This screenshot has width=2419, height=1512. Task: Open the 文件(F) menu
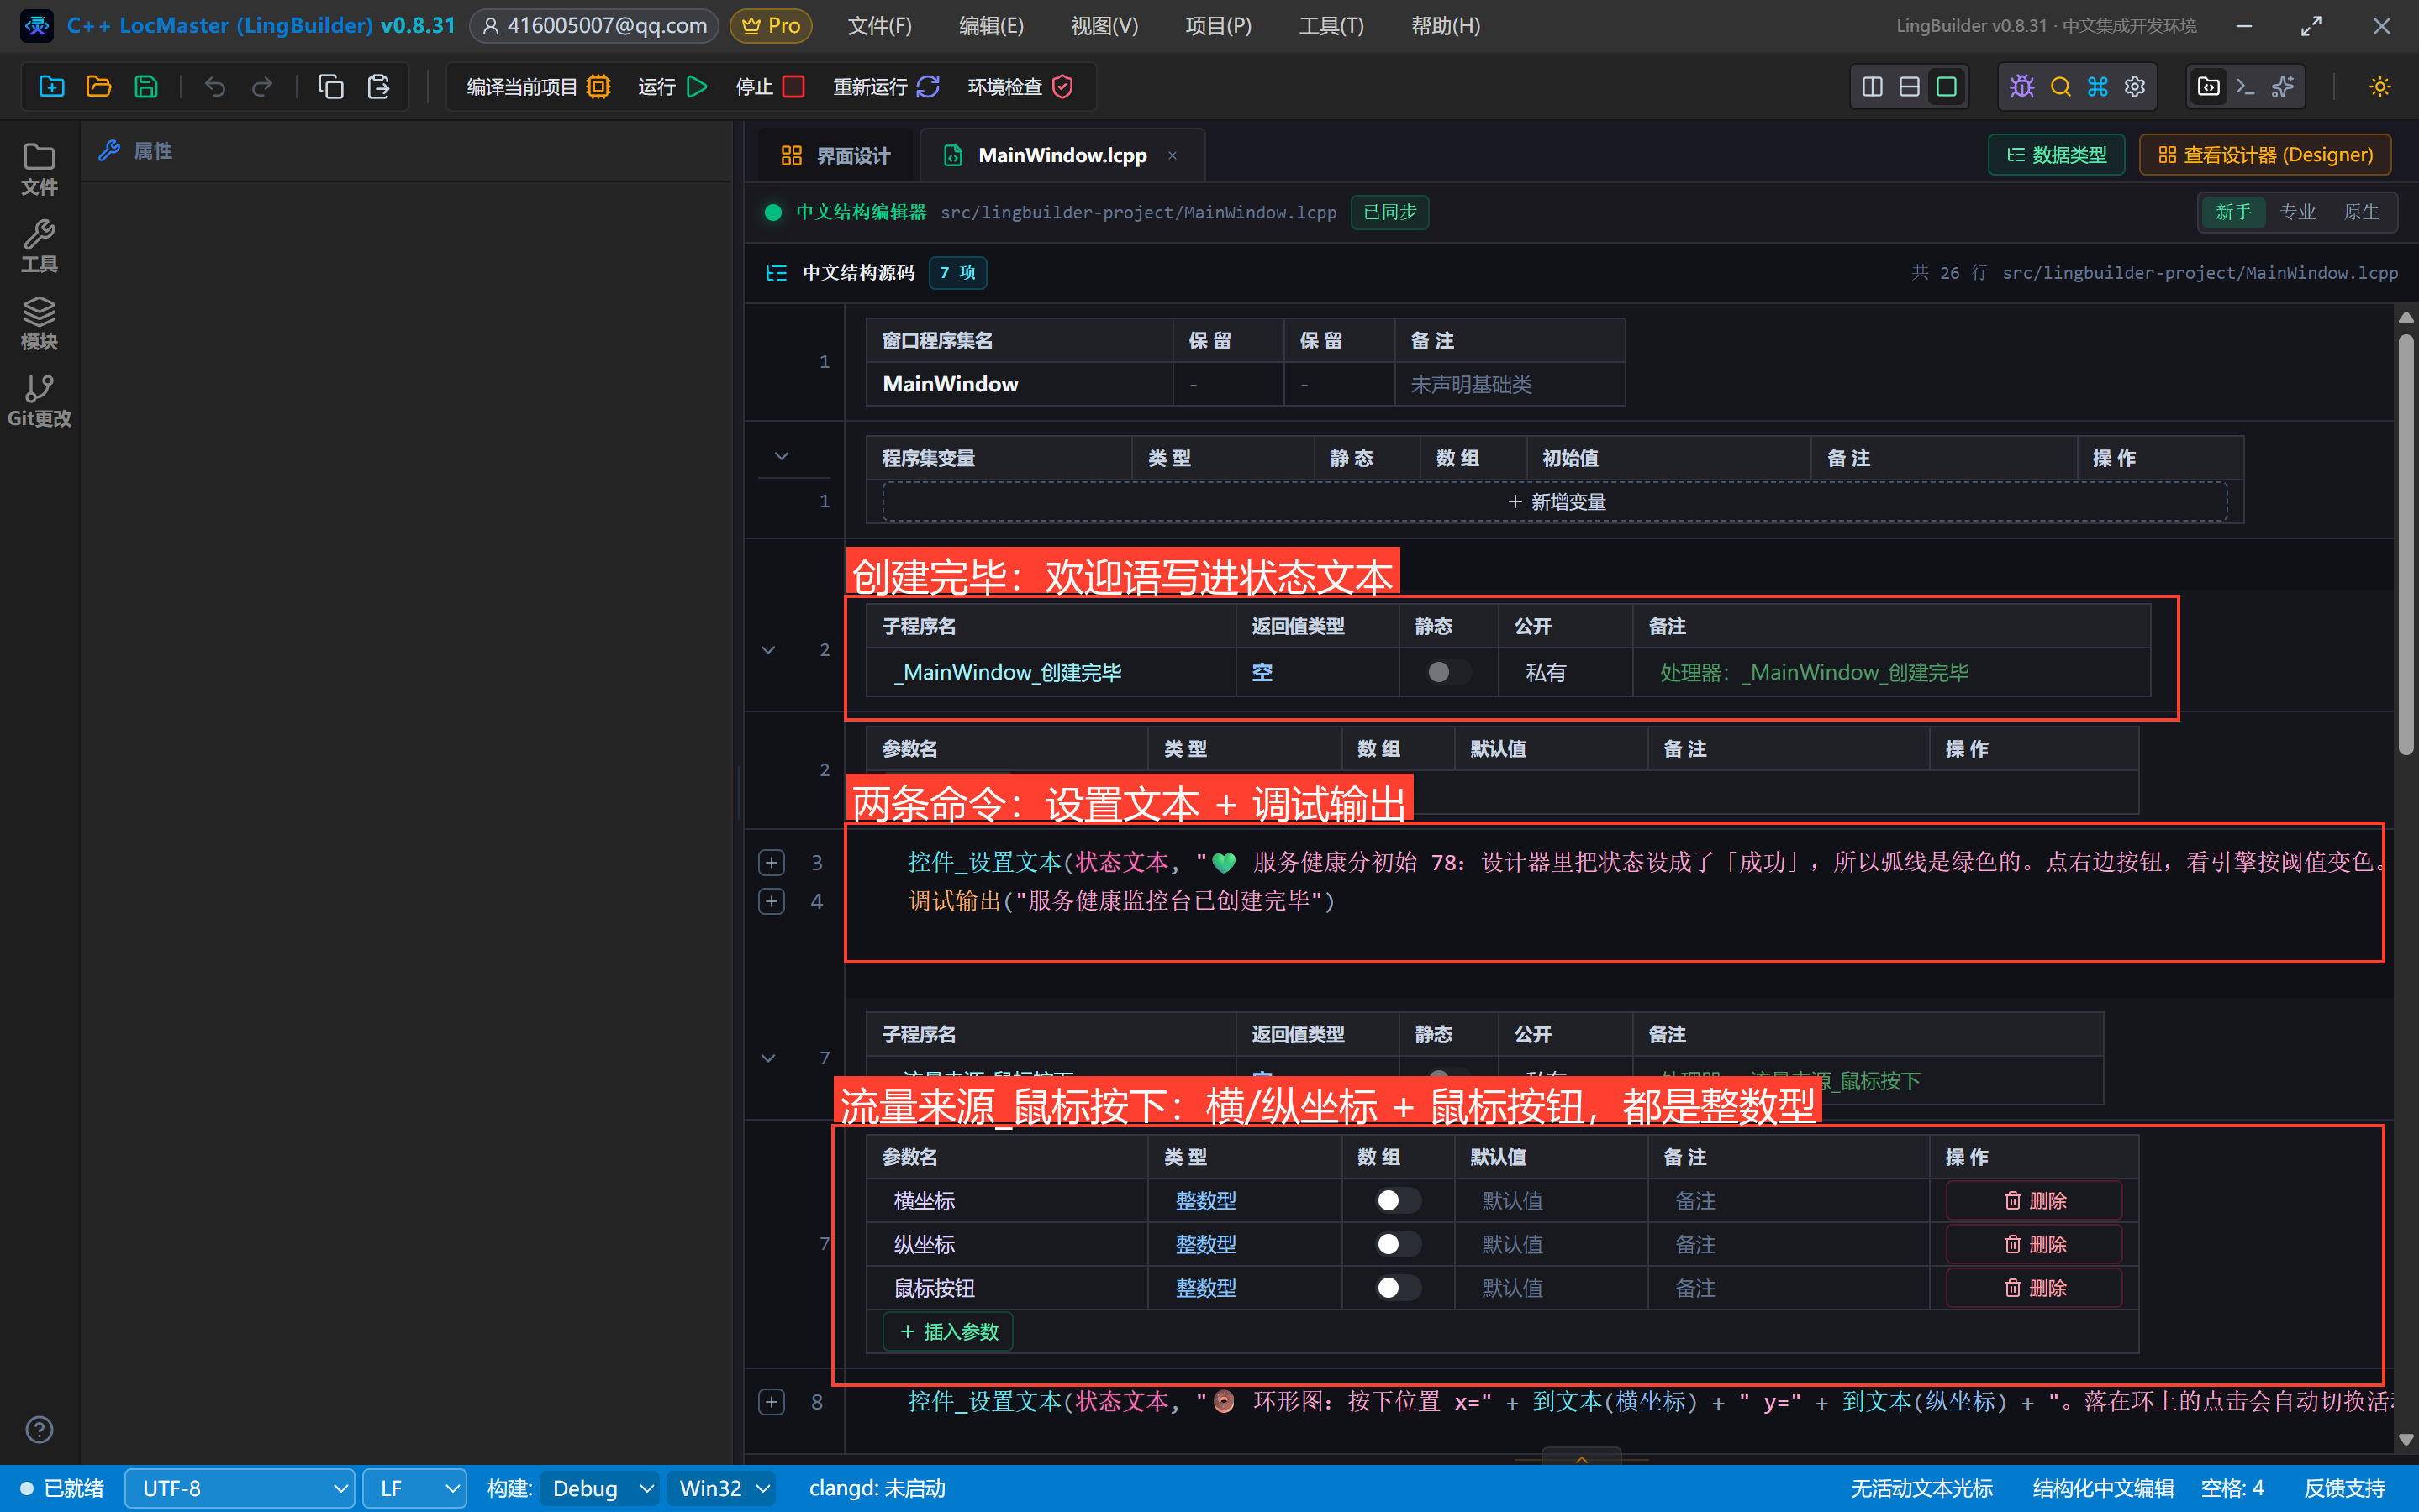click(x=879, y=26)
